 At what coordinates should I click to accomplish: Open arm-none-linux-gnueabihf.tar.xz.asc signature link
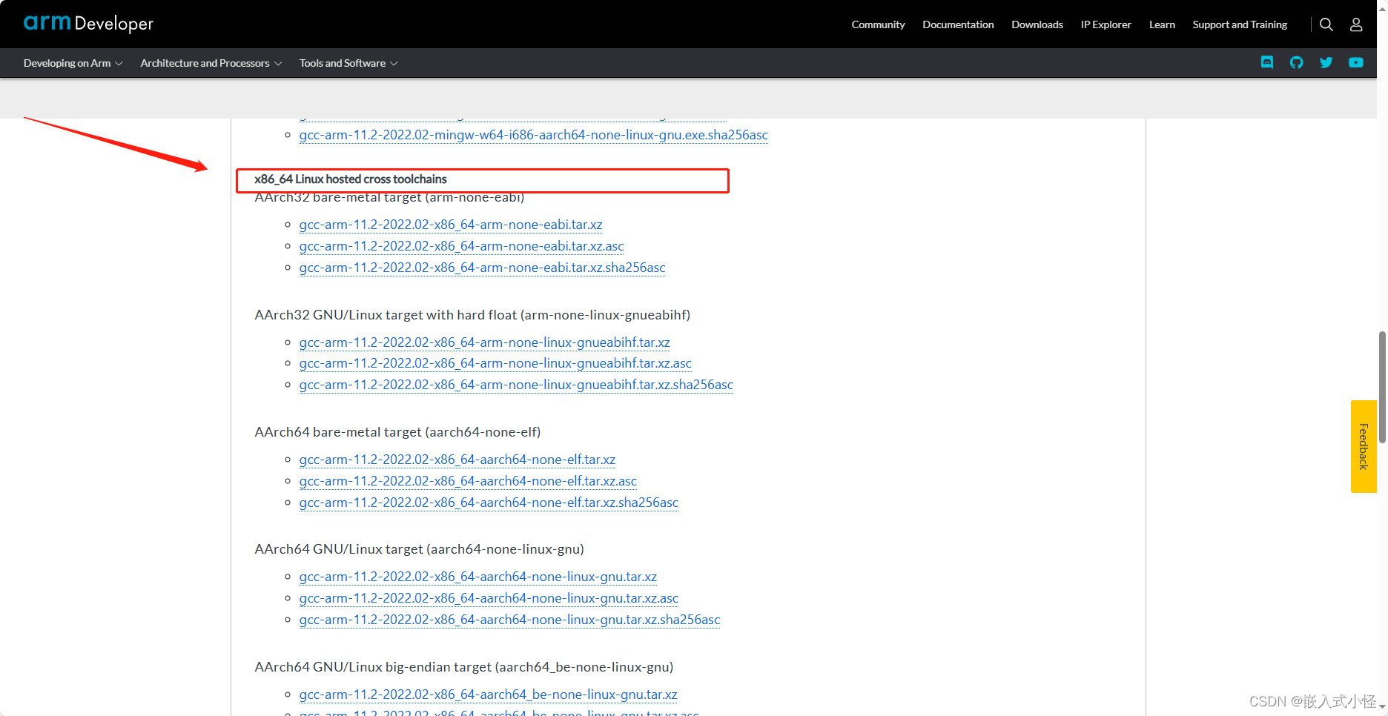pyautogui.click(x=495, y=363)
